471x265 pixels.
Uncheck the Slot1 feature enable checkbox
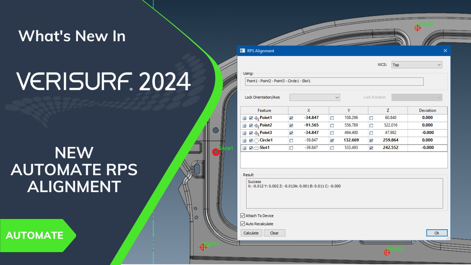click(251, 148)
